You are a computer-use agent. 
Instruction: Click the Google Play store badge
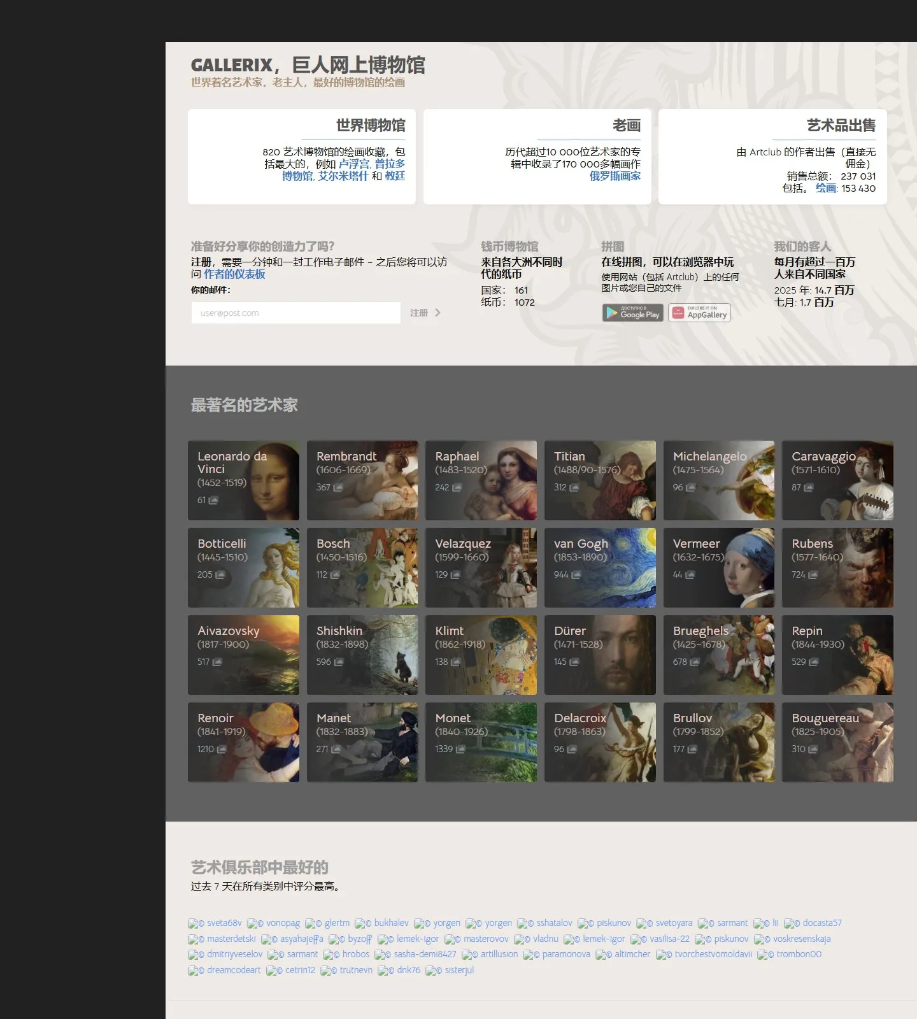[633, 313]
